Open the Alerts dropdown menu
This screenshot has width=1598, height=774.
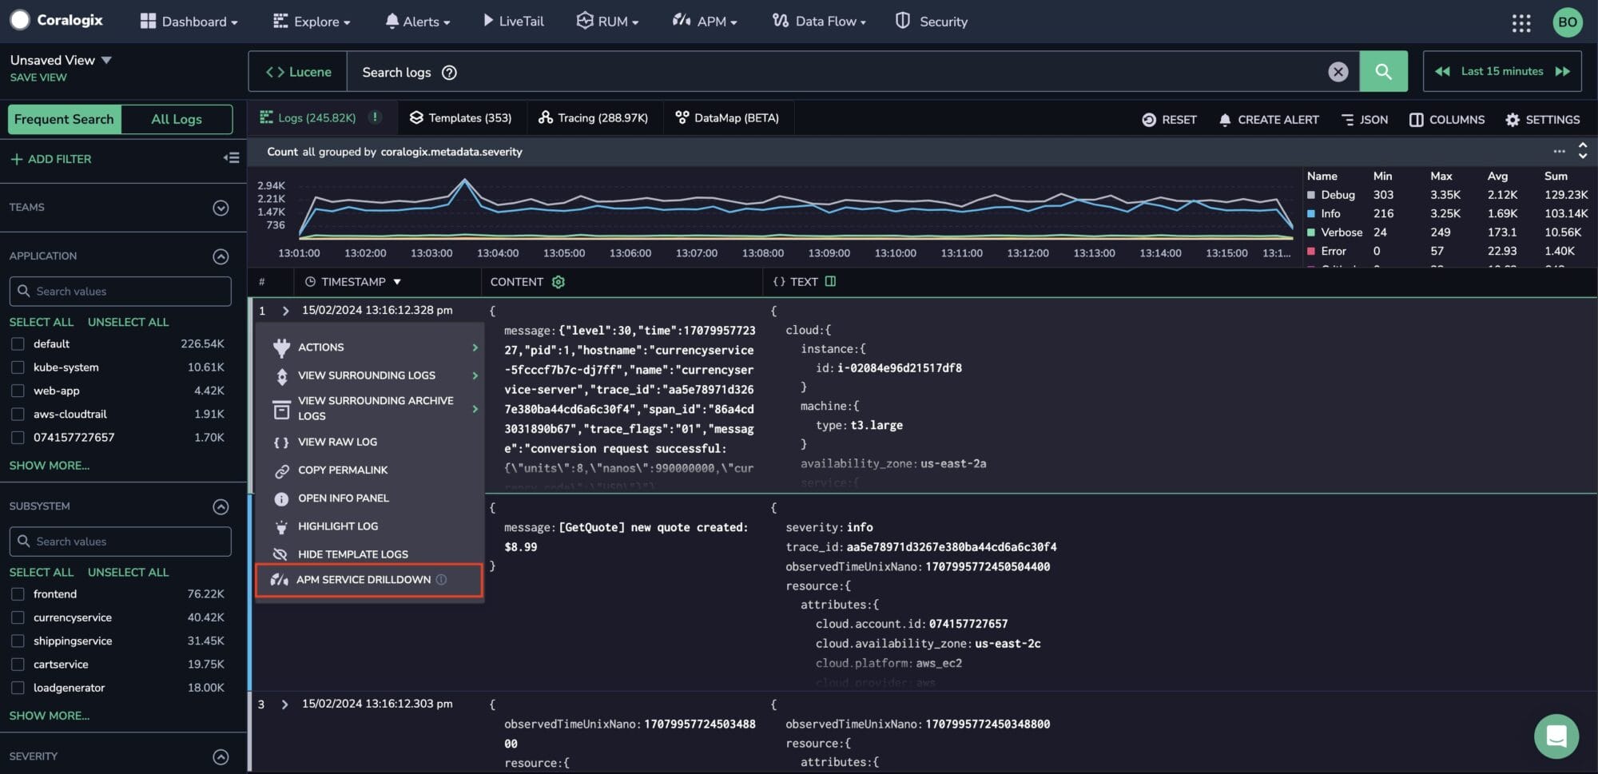tap(417, 22)
